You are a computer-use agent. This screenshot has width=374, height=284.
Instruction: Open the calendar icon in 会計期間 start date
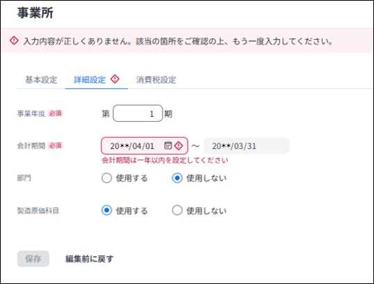(x=168, y=145)
